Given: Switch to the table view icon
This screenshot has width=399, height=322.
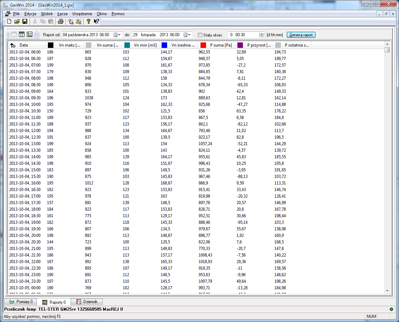Looking at the screenshot, I should (22, 34).
